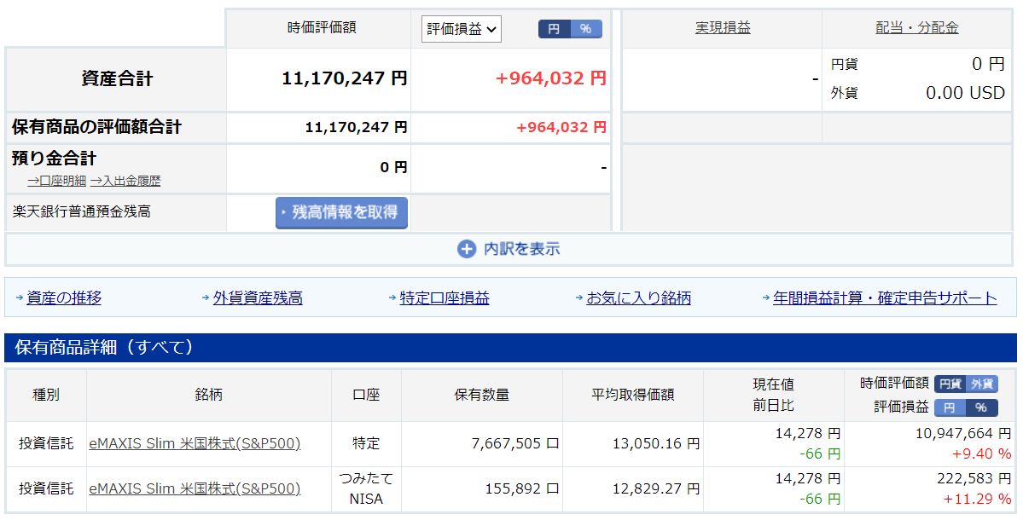
Task: Select 円貨 in the 時価評価額 toggle
Action: (x=950, y=384)
